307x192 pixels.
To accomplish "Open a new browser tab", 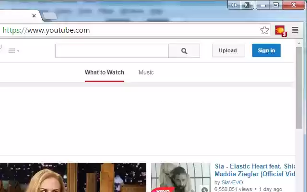I will pos(49,16).
